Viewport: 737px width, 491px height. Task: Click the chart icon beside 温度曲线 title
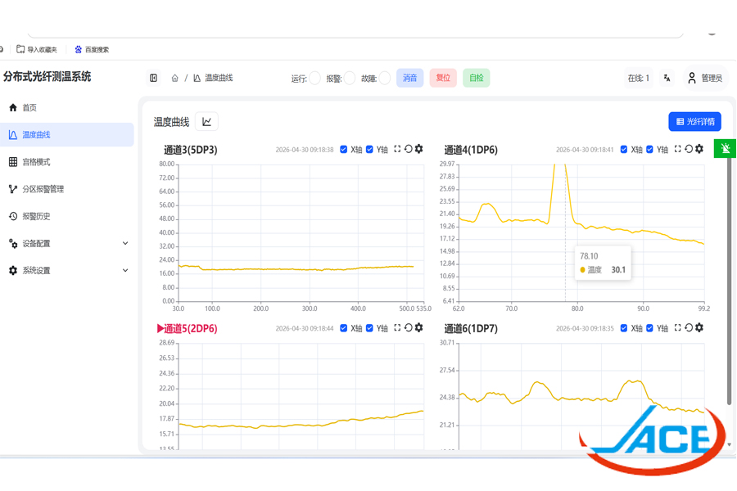point(206,122)
